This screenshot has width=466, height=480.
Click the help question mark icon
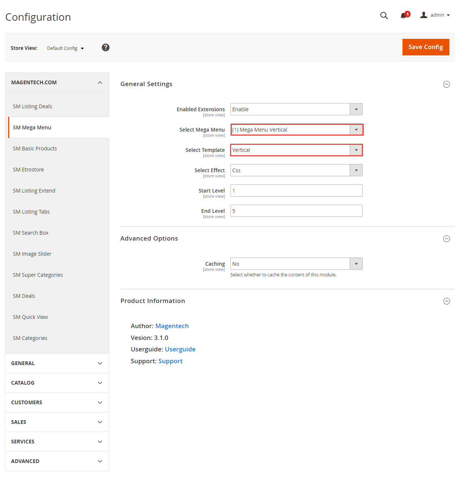106,47
